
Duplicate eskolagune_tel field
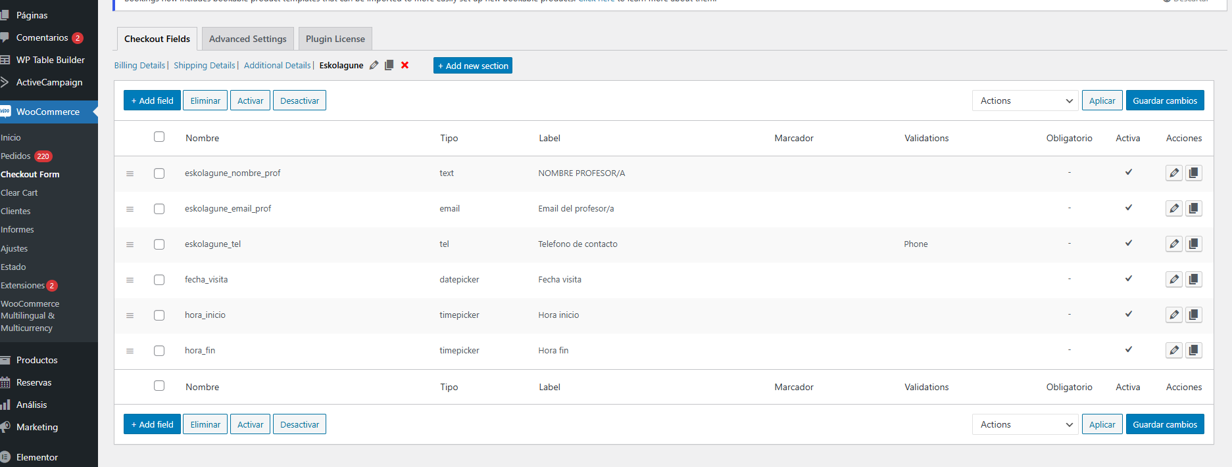pyautogui.click(x=1193, y=244)
